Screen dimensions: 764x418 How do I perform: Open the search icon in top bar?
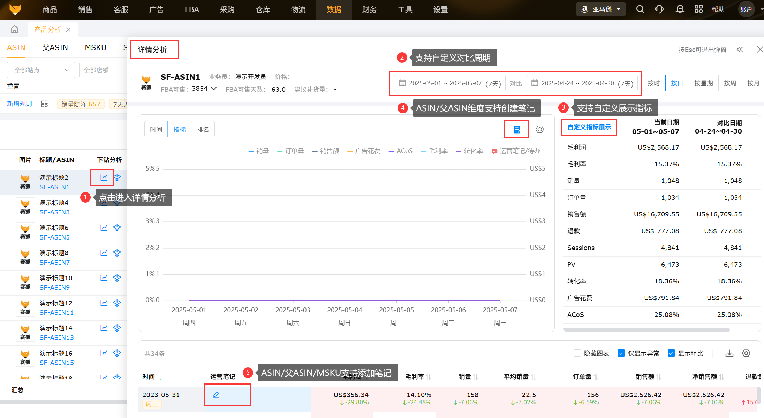640,9
